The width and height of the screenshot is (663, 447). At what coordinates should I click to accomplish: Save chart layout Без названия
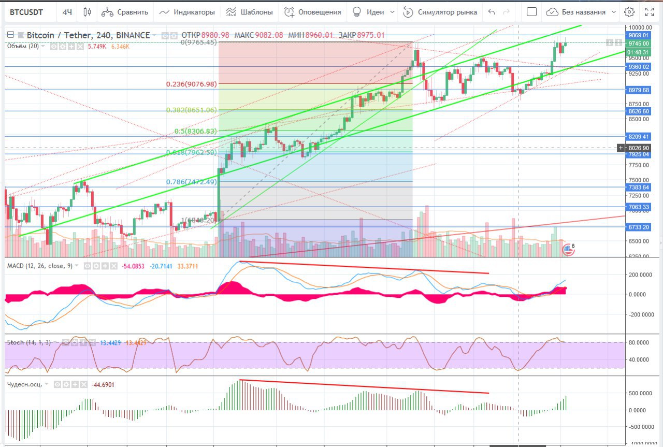tap(576, 11)
